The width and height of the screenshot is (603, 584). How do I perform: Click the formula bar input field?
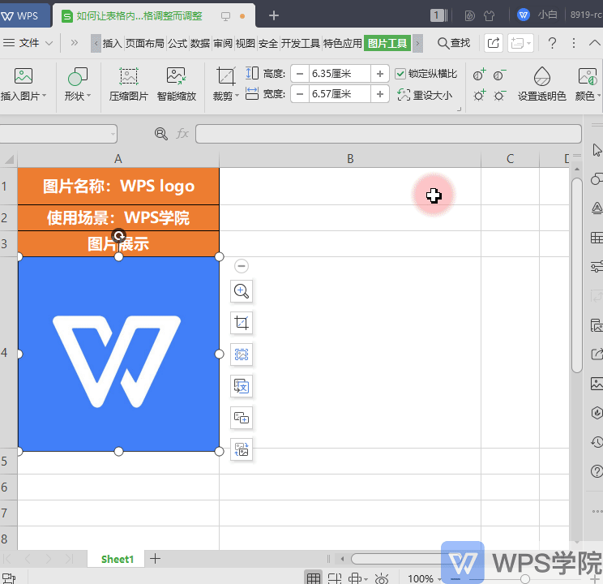(x=388, y=134)
